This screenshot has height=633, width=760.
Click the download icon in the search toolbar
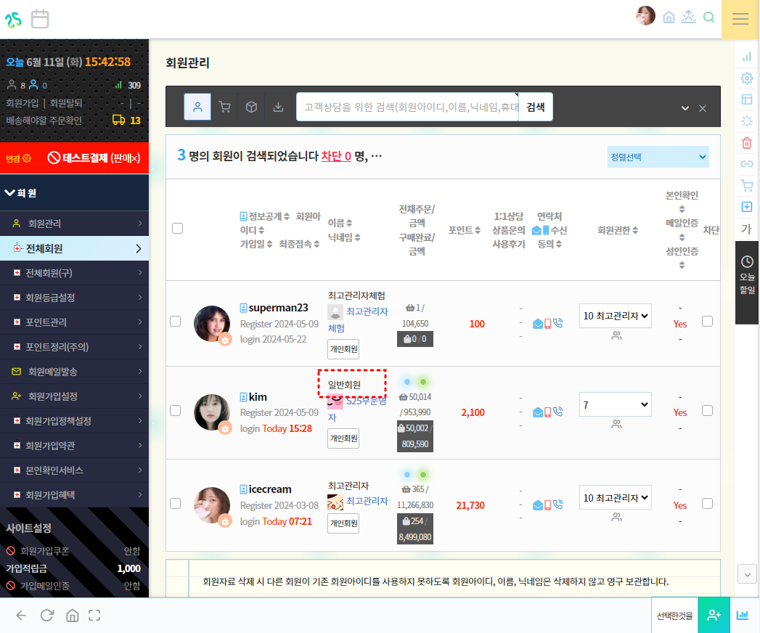click(278, 107)
